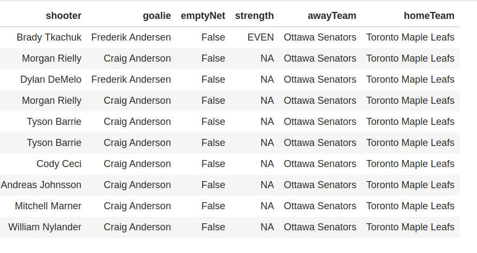This screenshot has width=477, height=253.
Task: Click the strength column header
Action: [254, 16]
